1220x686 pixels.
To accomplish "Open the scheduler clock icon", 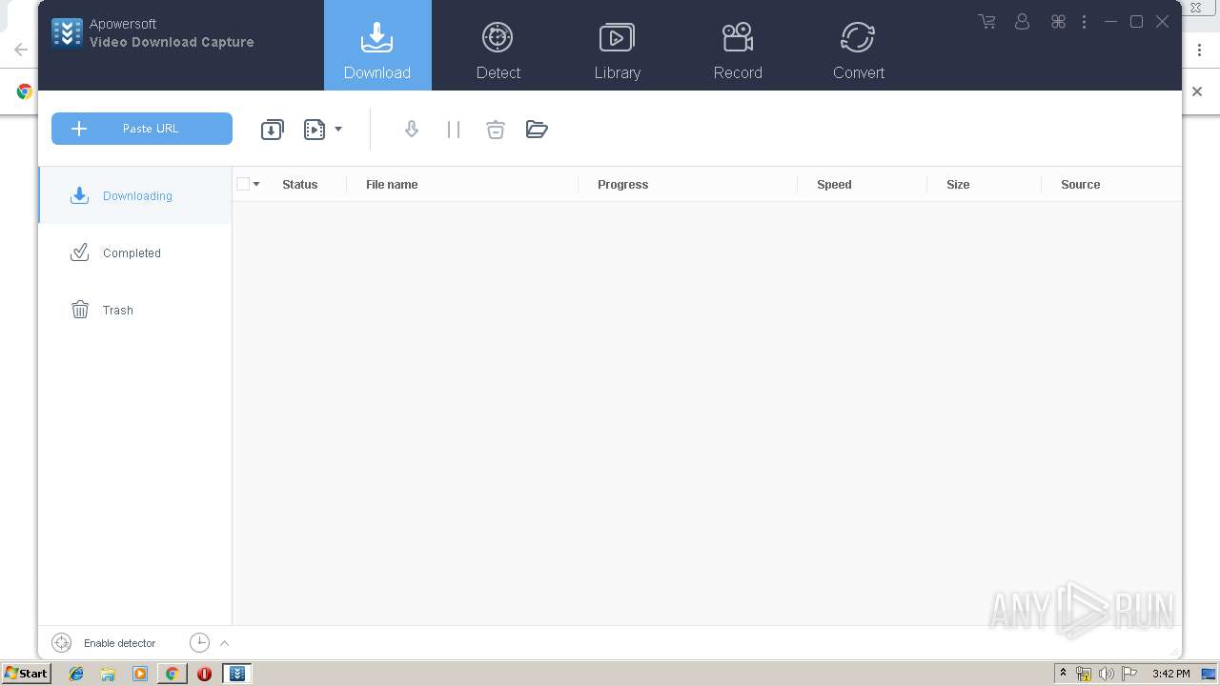I will click(x=199, y=643).
